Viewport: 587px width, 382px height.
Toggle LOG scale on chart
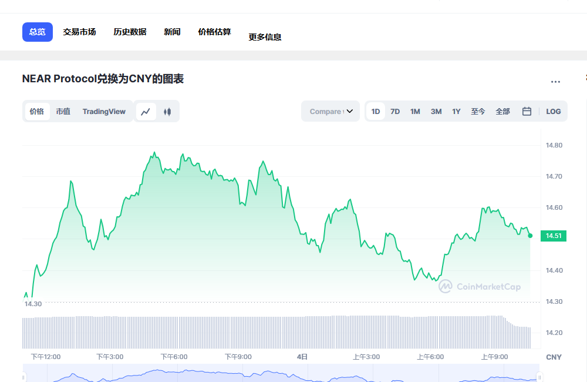[554, 111]
